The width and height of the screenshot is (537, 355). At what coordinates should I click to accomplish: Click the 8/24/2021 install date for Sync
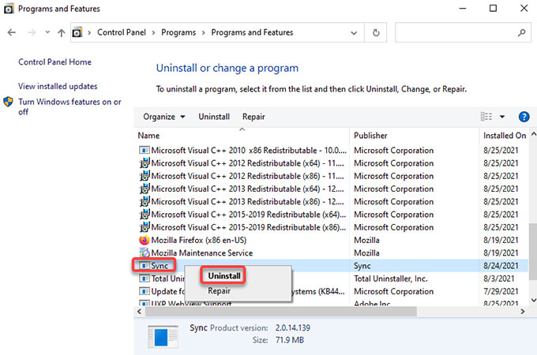click(x=501, y=266)
